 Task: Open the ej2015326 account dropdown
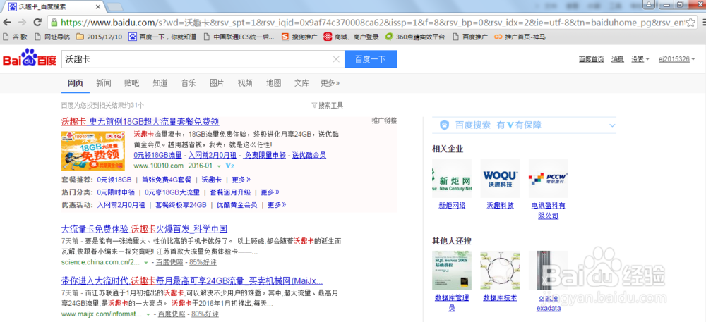[x=677, y=58]
